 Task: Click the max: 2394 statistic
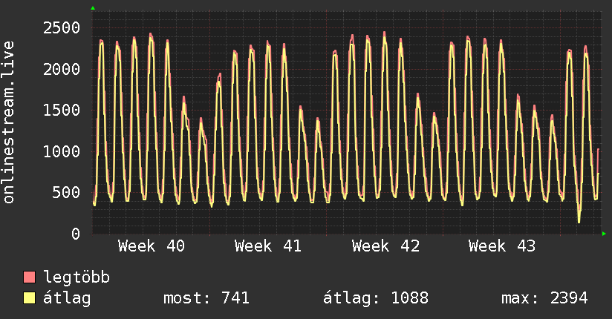tap(545, 298)
